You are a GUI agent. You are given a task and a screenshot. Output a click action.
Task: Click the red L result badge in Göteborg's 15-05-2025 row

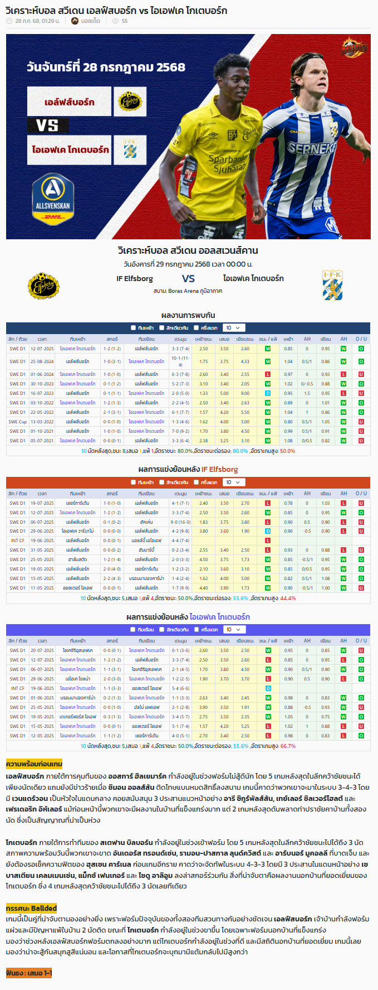coord(268,726)
